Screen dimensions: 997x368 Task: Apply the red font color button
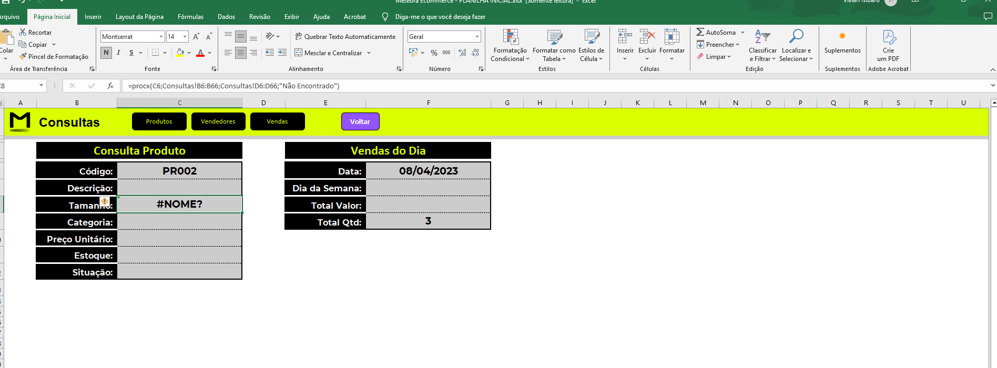(200, 53)
